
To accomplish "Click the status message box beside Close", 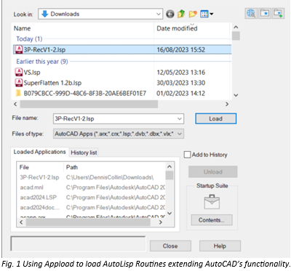I will (78, 243).
